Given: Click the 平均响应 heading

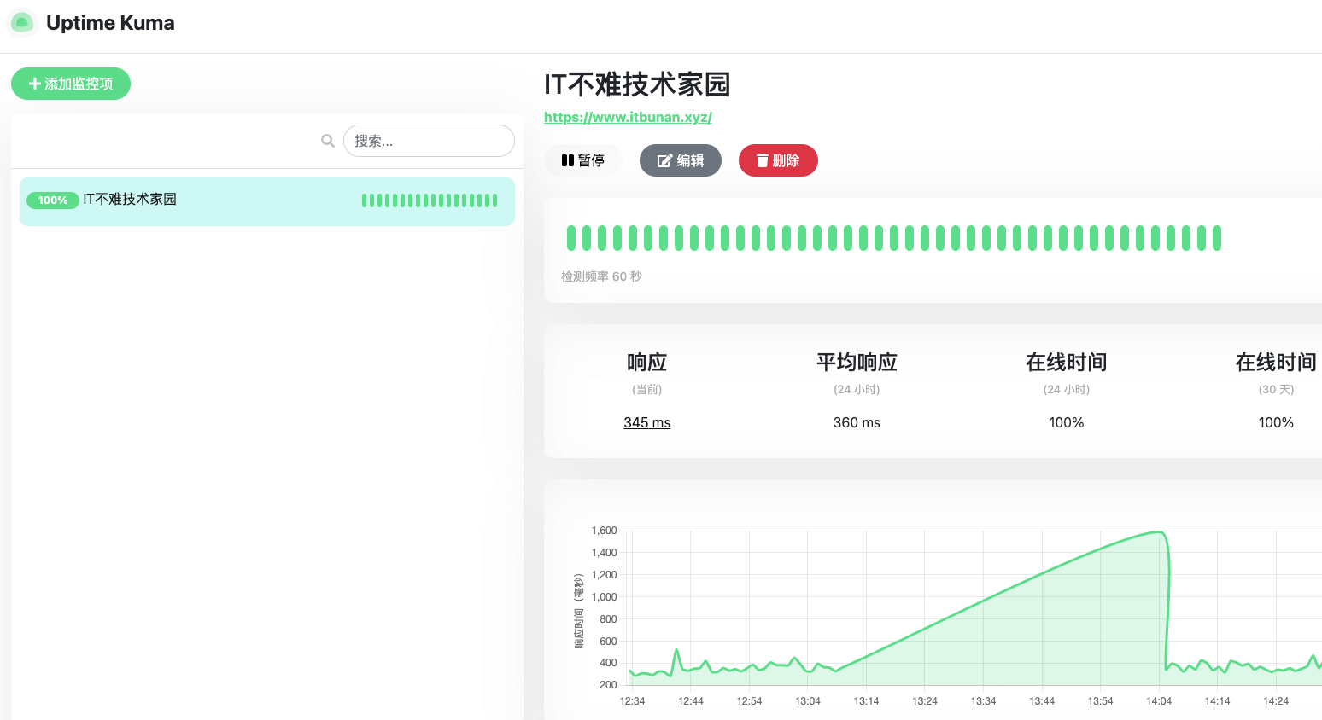Looking at the screenshot, I should click(857, 363).
